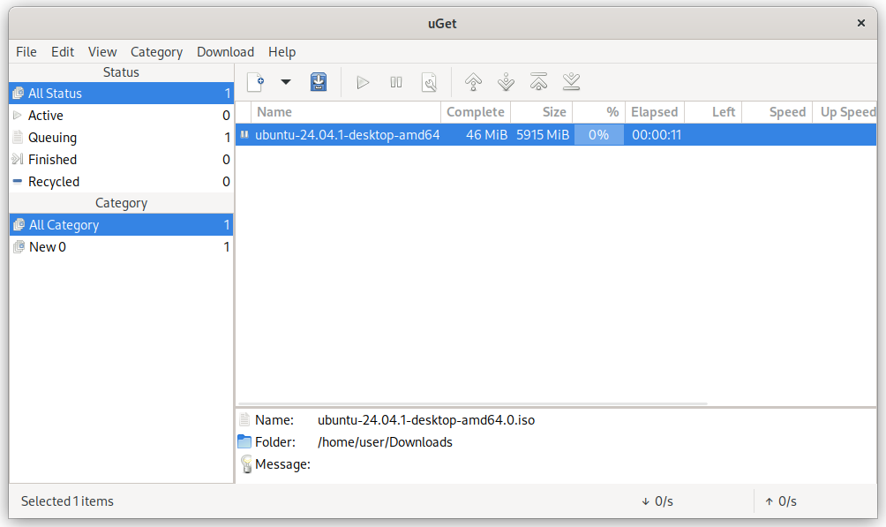Open the File menu
886x527 pixels.
pos(26,52)
